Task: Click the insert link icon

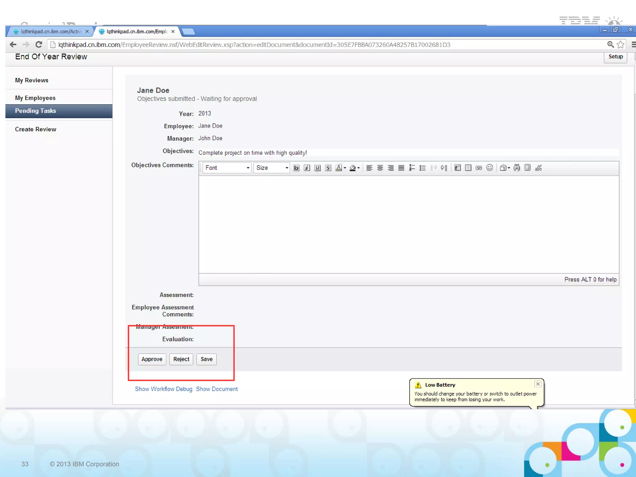Action: coord(479,168)
